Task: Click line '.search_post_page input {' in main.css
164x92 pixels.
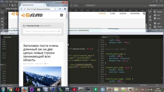Action: coord(118,67)
